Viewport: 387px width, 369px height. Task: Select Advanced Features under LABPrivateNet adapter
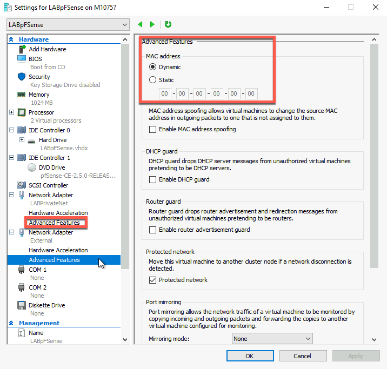(x=54, y=223)
